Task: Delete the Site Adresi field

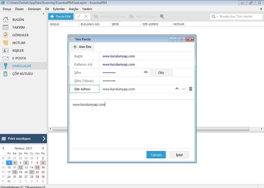Action: click(191, 89)
